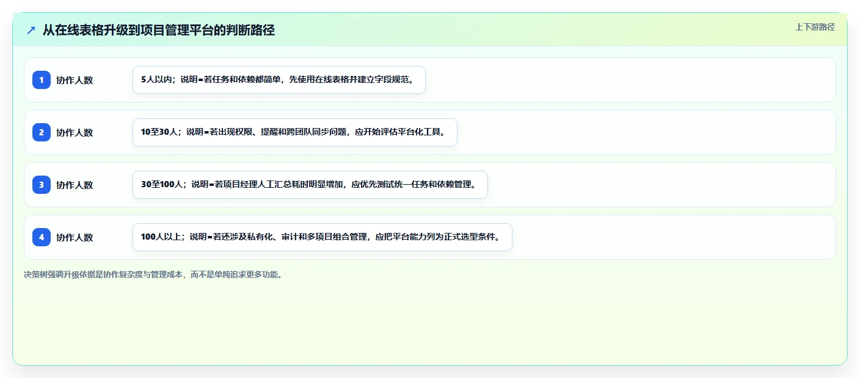The height and width of the screenshot is (378, 860).
Task: Click 协作人数 label in step 2 row
Action: pos(75,132)
